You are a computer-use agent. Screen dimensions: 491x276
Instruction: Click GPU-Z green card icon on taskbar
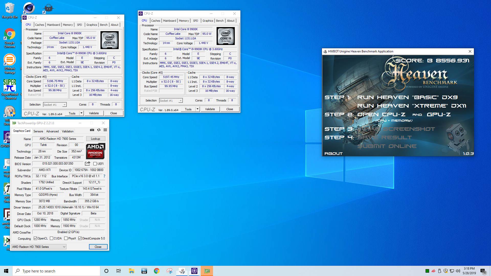tap(207, 271)
